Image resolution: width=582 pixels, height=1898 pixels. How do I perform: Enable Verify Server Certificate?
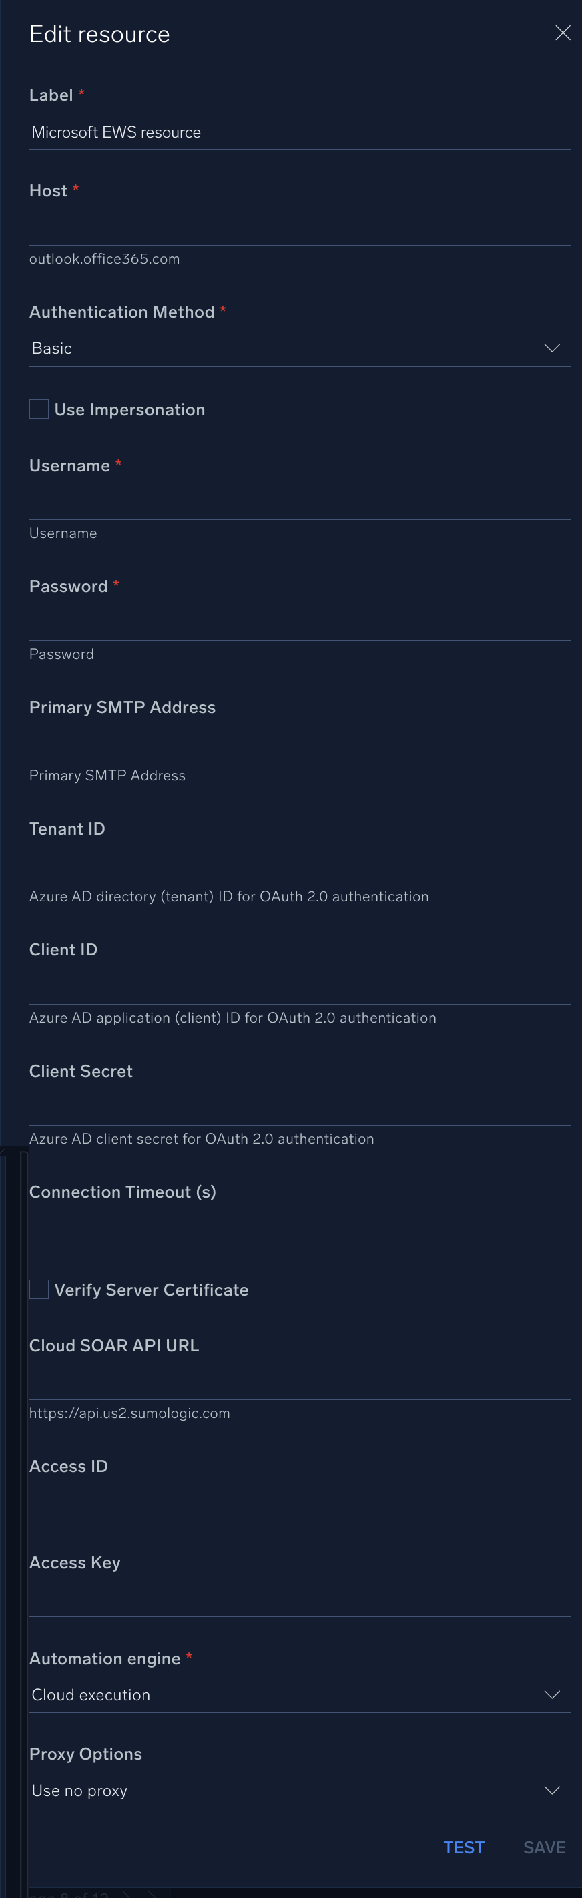click(38, 1288)
